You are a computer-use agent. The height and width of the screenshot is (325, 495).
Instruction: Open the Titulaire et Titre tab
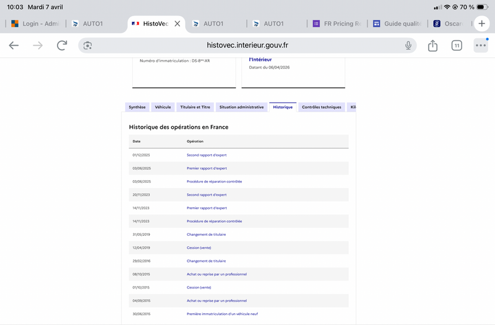195,107
